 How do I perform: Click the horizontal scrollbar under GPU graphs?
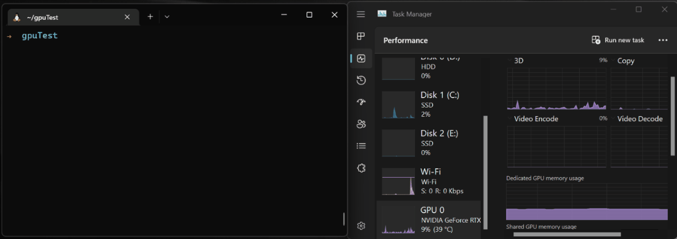point(566,234)
